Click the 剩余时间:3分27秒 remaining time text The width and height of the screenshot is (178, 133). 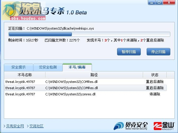(23, 40)
